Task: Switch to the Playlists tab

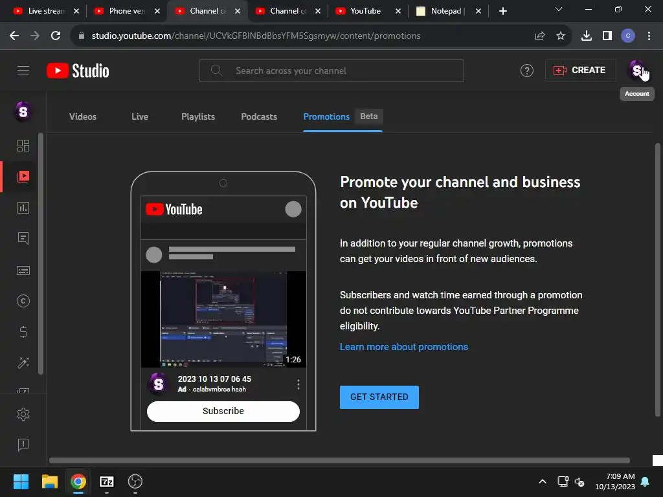Action: pyautogui.click(x=198, y=116)
